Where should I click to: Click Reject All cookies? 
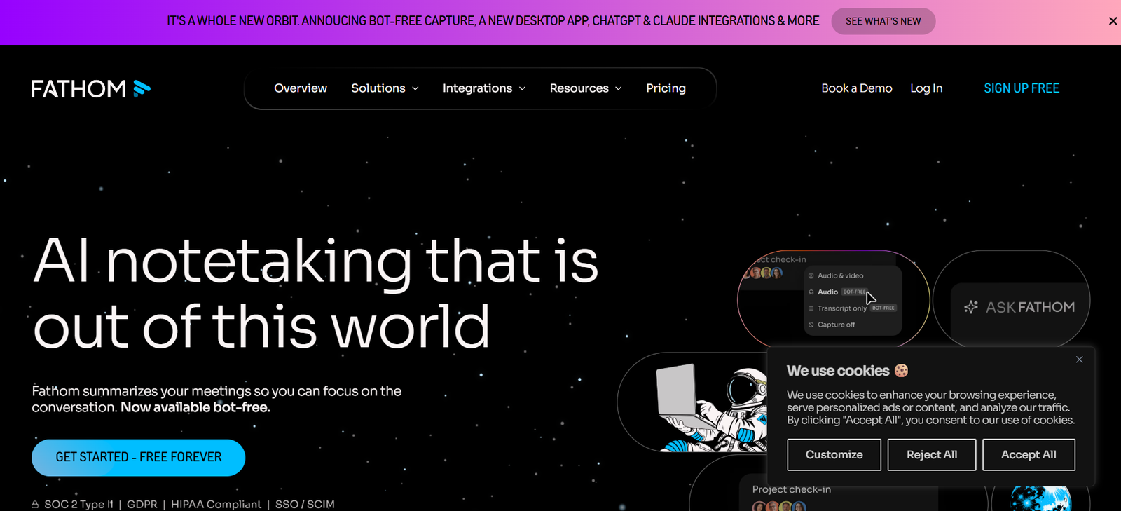tap(932, 454)
